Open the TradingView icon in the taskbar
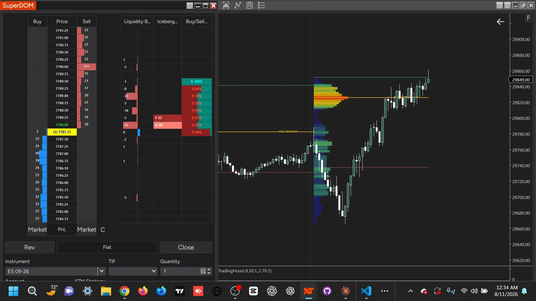Image resolution: width=536 pixels, height=301 pixels. click(180, 291)
